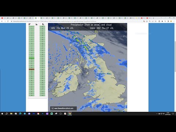Select forecast hour 5 in left column

coord(32,34)
